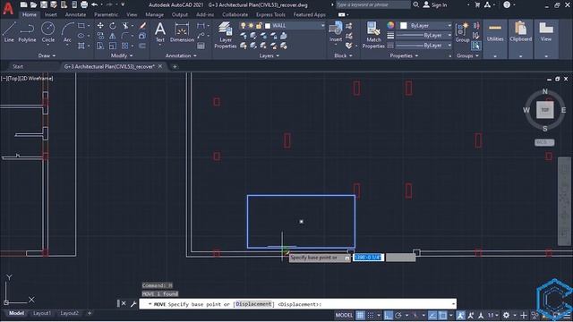573x322 pixels.
Task: Click the Fillet tool icon
Action: point(125,36)
